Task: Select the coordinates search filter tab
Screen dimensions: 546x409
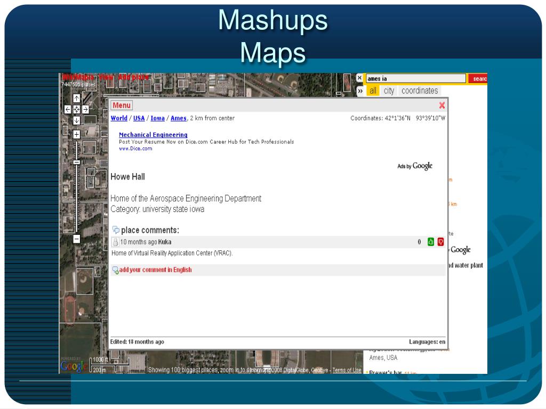Action: [x=420, y=91]
